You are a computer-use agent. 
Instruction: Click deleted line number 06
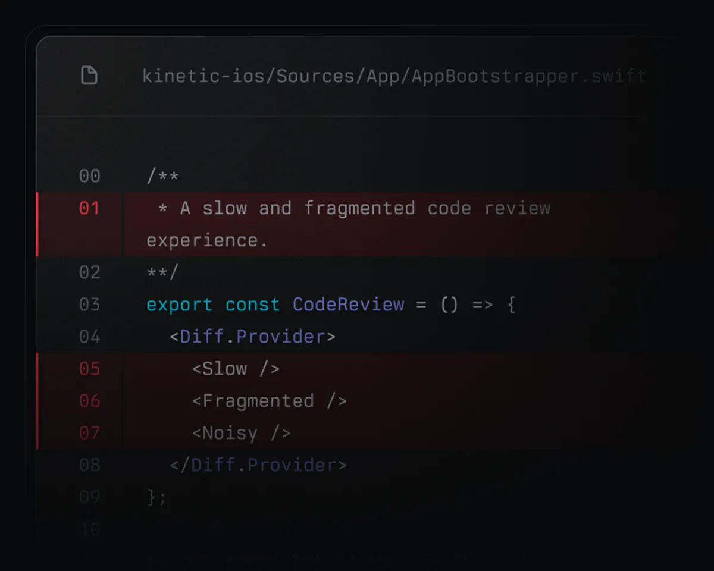[x=90, y=401]
